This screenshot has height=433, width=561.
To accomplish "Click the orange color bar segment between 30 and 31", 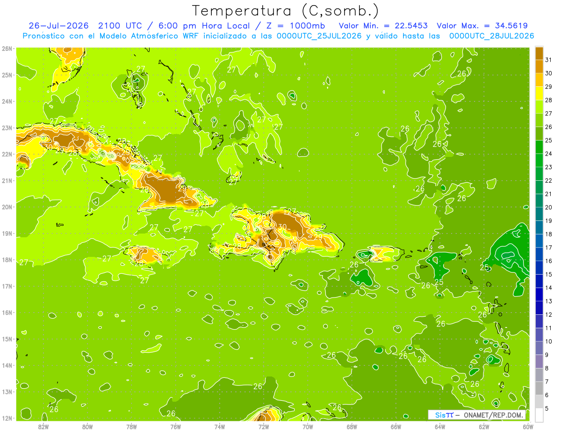I will [x=539, y=66].
